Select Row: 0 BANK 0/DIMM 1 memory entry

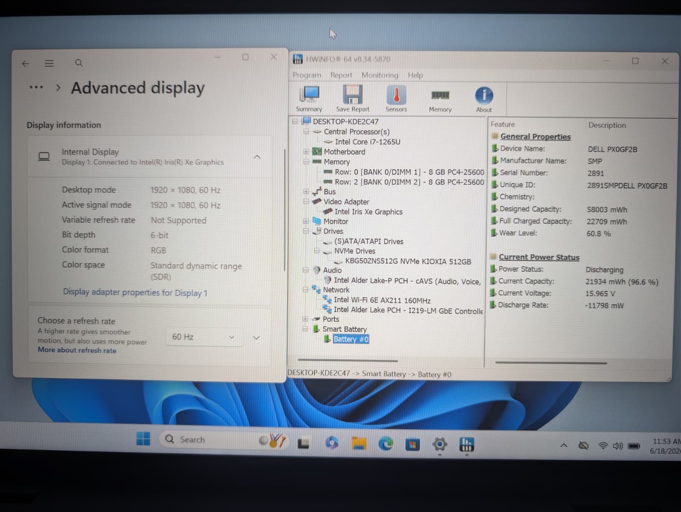click(409, 172)
